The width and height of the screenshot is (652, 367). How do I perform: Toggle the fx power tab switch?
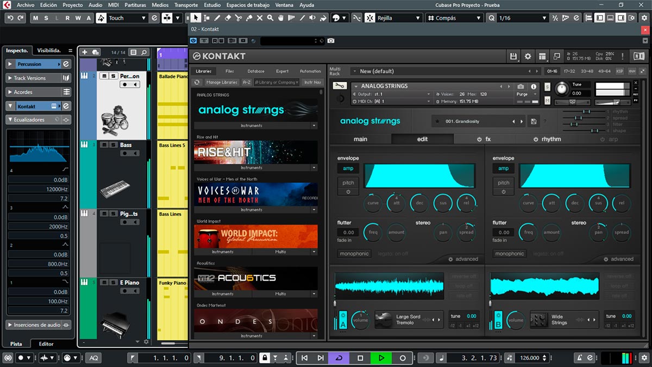coord(479,139)
